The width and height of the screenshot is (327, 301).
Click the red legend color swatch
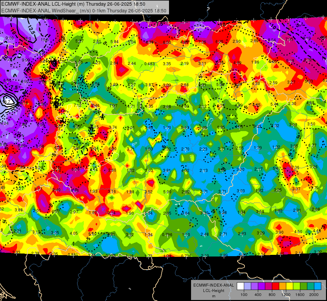click(276, 286)
